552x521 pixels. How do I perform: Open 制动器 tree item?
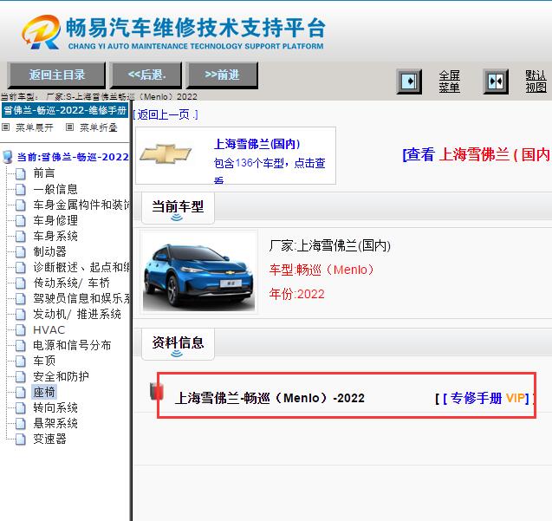(x=49, y=251)
